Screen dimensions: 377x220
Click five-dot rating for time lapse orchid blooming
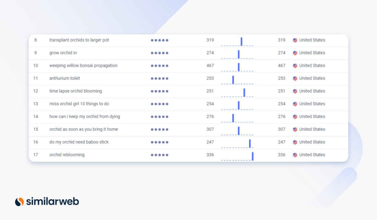point(160,91)
